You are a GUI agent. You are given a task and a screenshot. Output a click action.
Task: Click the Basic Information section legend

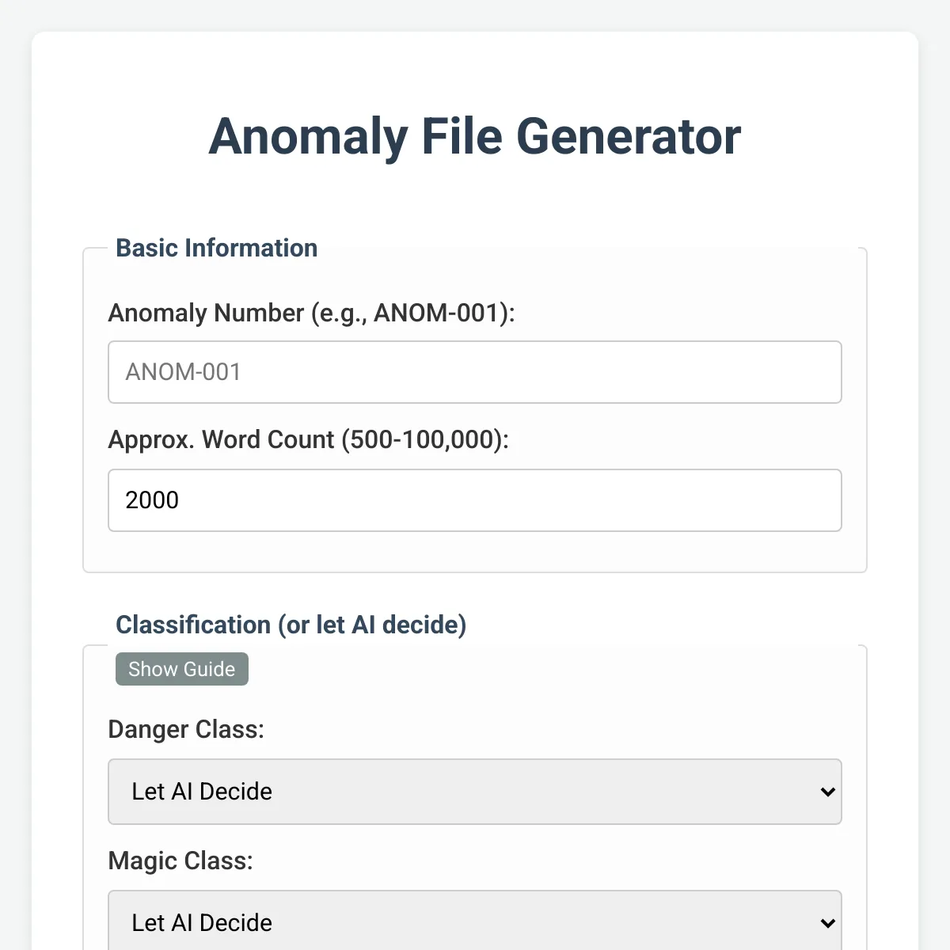pos(217,248)
